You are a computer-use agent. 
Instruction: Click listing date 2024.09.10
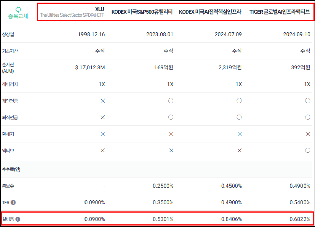click(x=297, y=34)
